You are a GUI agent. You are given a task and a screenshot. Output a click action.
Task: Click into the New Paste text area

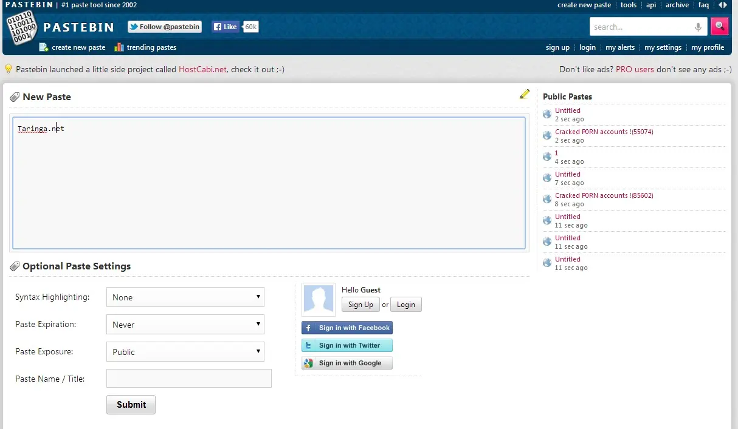(269, 183)
